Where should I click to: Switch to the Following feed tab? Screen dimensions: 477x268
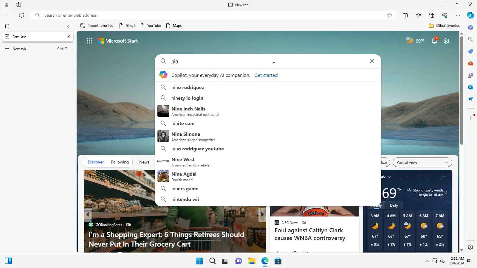coord(120,162)
